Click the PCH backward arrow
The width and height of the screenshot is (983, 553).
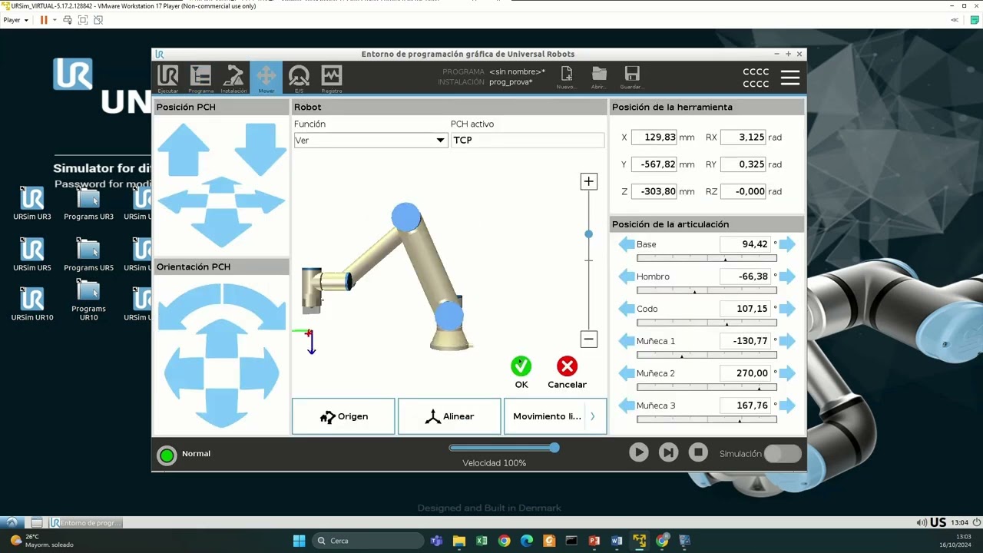[x=221, y=228]
